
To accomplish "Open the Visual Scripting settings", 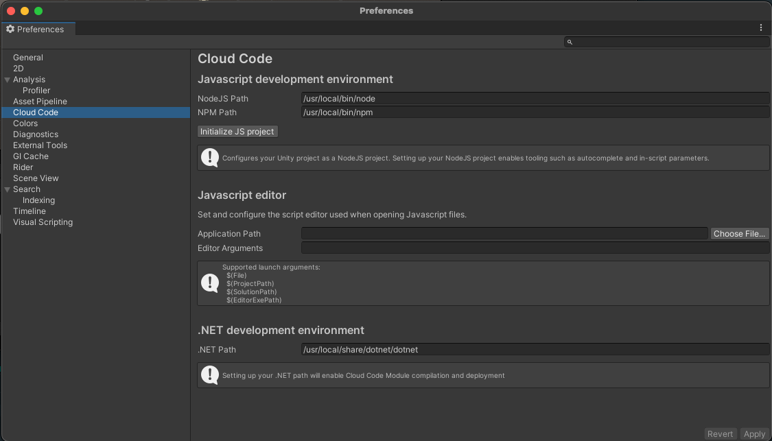I will (x=43, y=222).
